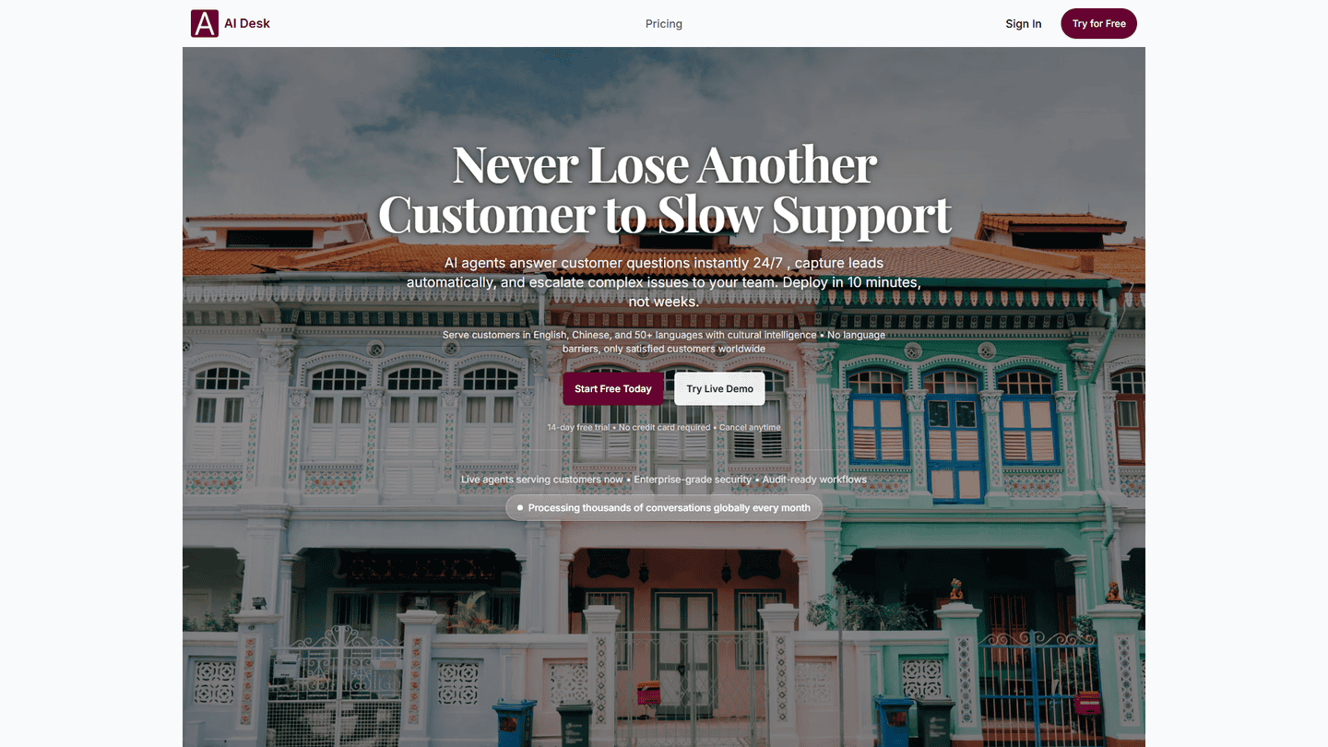Open the Pricing page from navigation
Screen dimensions: 1328x747
664,24
